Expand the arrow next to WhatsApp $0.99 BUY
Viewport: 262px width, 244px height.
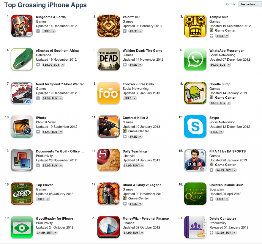[x=229, y=65]
